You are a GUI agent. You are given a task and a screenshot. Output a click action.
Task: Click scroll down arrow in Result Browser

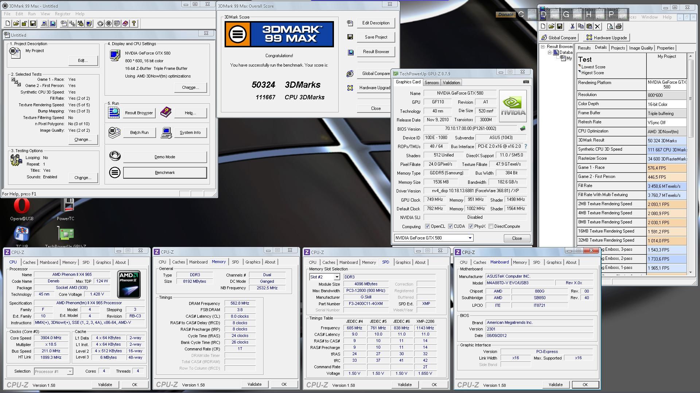[x=690, y=272]
